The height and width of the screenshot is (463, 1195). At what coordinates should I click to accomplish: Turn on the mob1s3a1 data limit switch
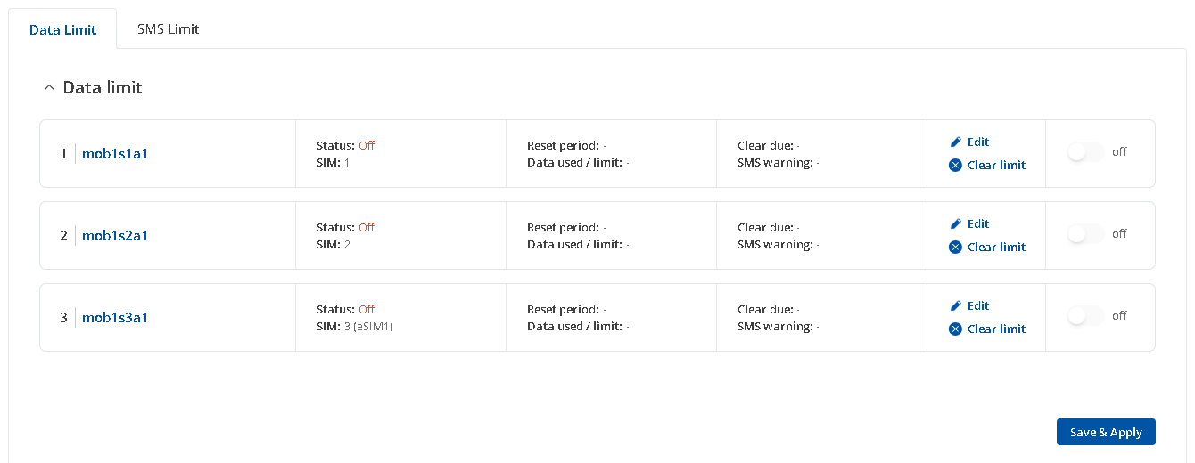[1085, 316]
